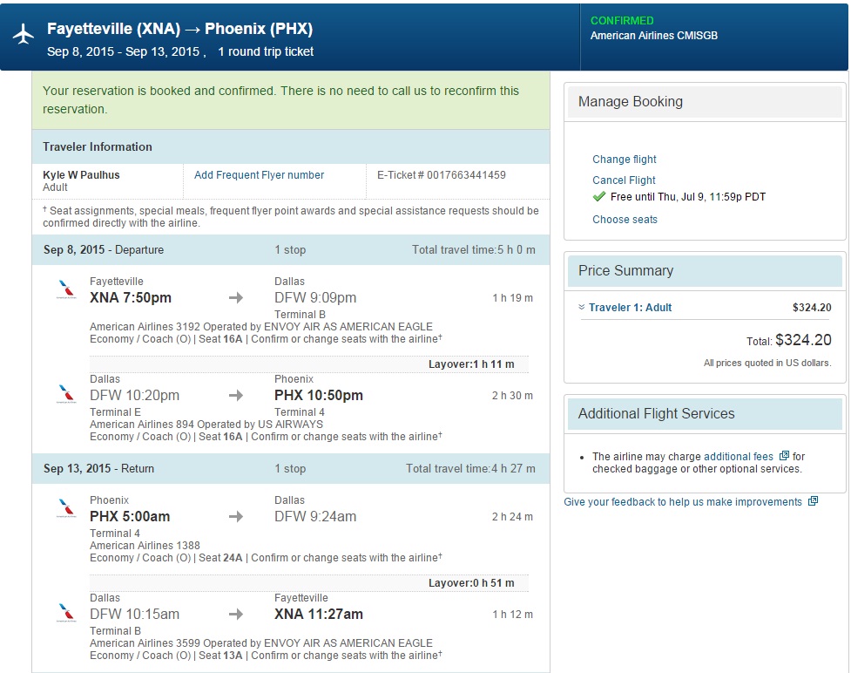
Task: Open the Choose seats link
Action: 625,220
